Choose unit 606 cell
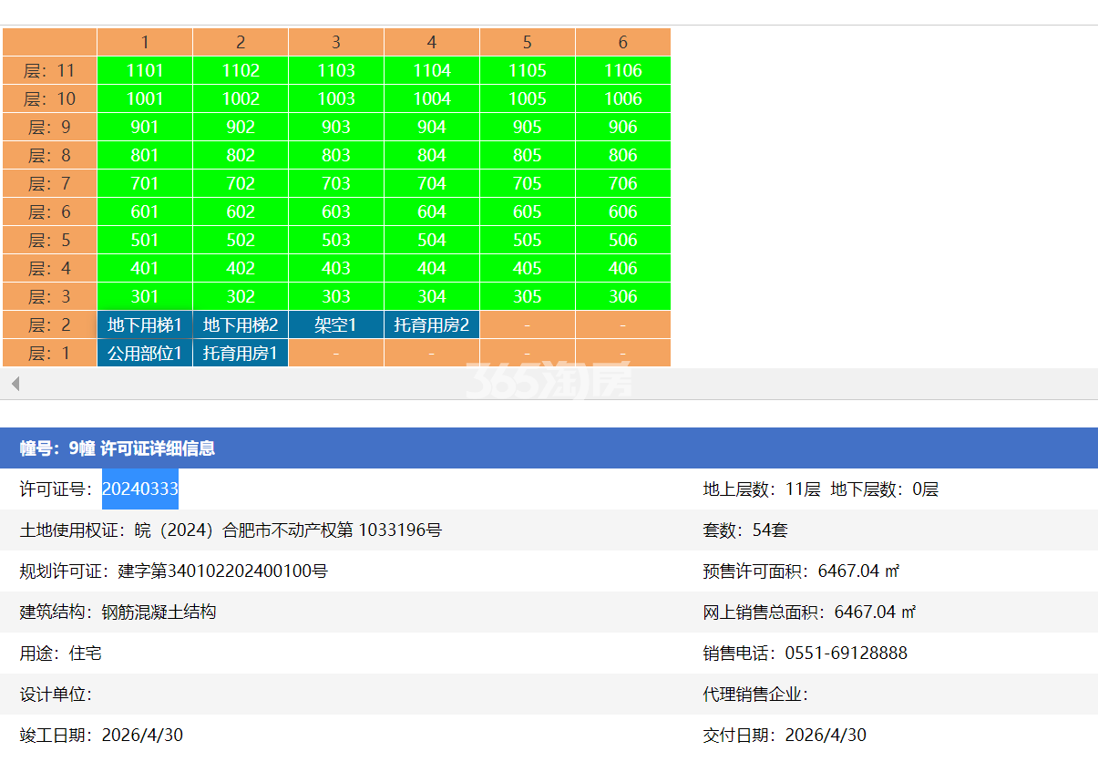The width and height of the screenshot is (1098, 772). point(623,211)
